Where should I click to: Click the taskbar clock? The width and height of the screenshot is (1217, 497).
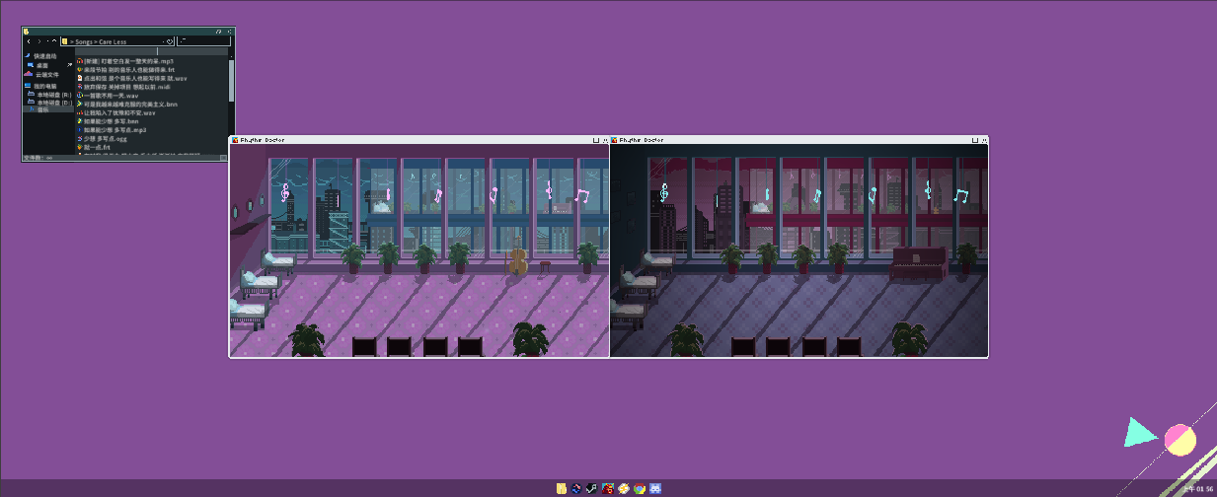coord(1197,488)
